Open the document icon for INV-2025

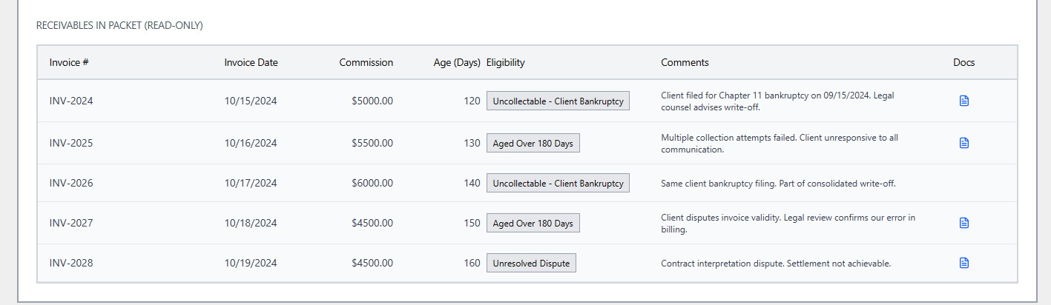click(963, 143)
